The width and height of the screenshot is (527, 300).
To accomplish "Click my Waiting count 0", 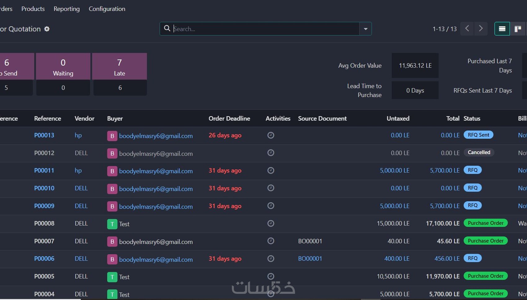I will coord(63,88).
